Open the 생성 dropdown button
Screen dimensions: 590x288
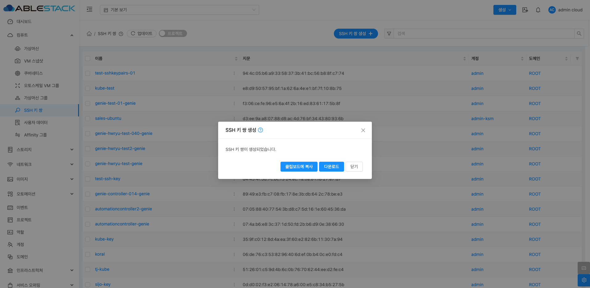(505, 10)
